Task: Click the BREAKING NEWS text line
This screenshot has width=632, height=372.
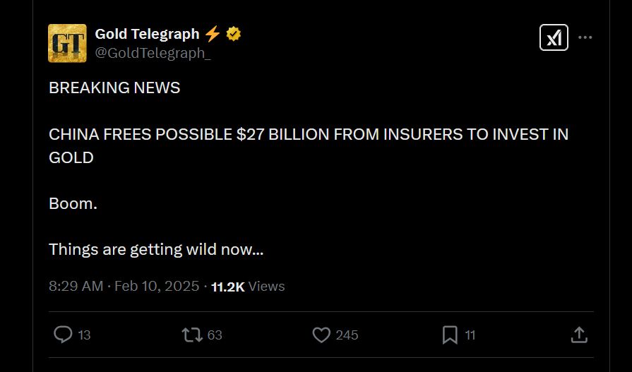Action: [x=114, y=88]
